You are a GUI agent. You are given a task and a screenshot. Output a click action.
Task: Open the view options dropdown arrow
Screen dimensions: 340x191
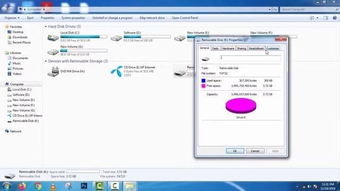pyautogui.click(x=318, y=18)
